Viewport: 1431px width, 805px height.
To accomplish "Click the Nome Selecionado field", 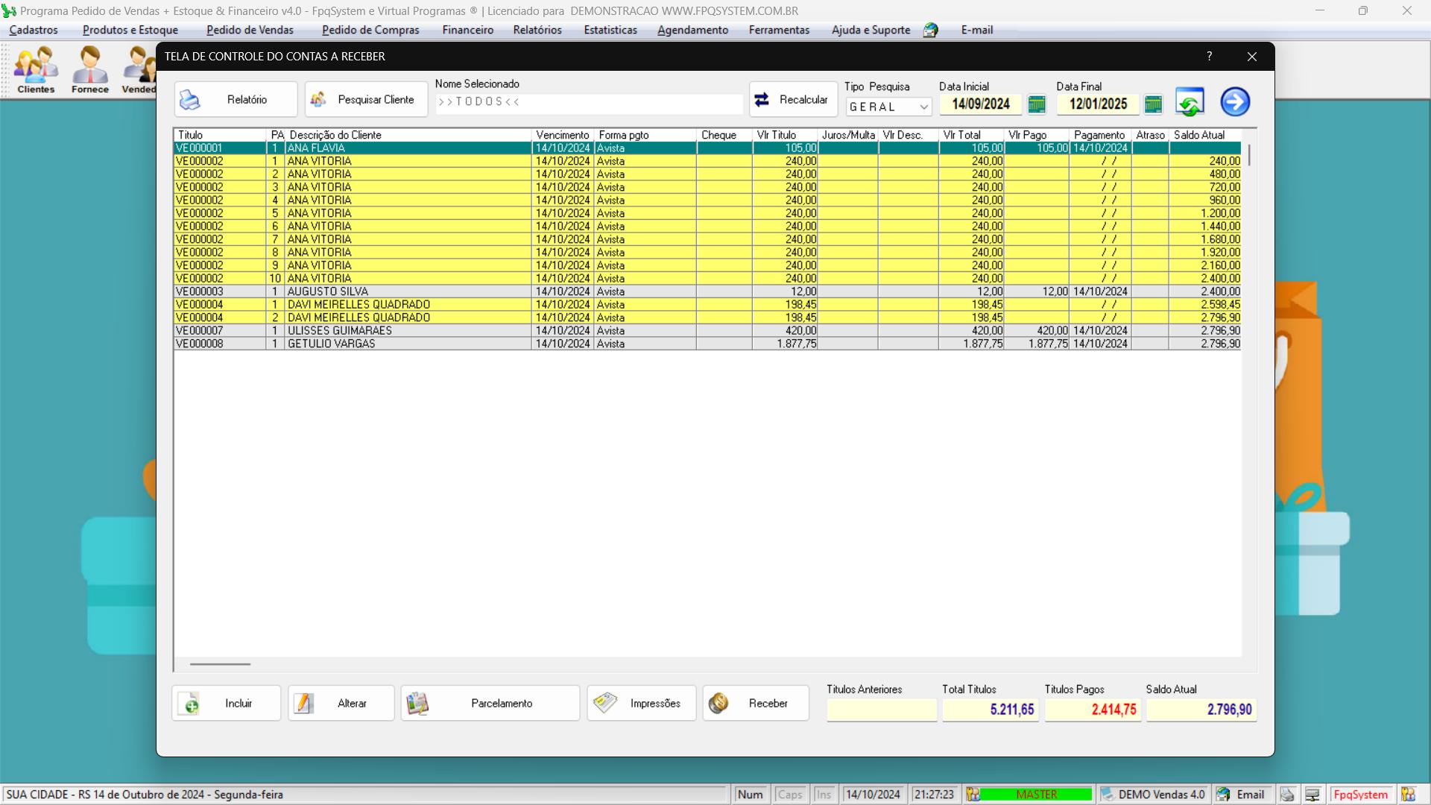I will [x=589, y=102].
